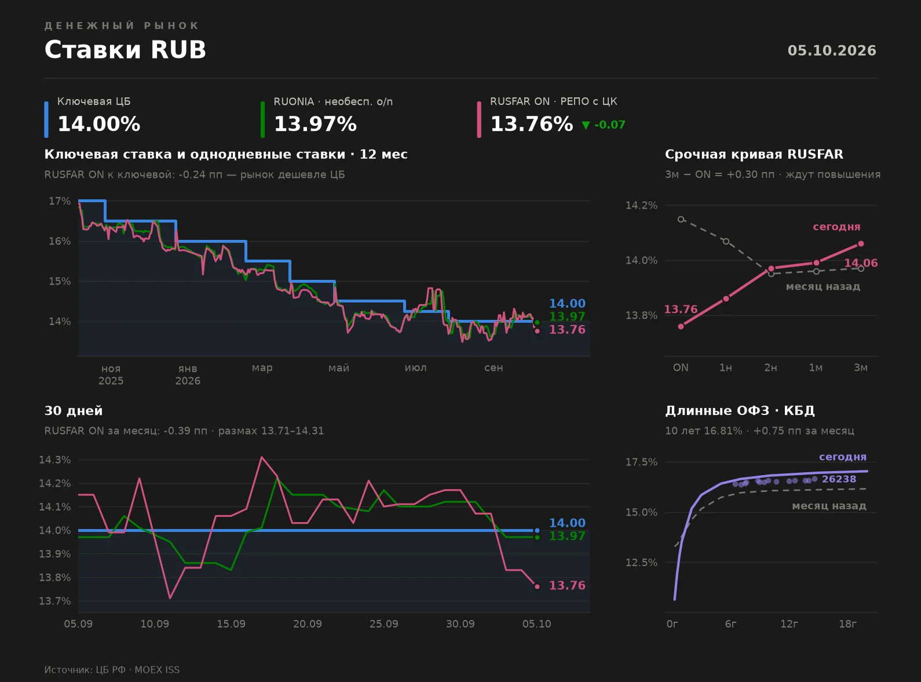Click the month-ago ON hollow point on the RUSFAR curve
921x682 pixels.
(681, 220)
